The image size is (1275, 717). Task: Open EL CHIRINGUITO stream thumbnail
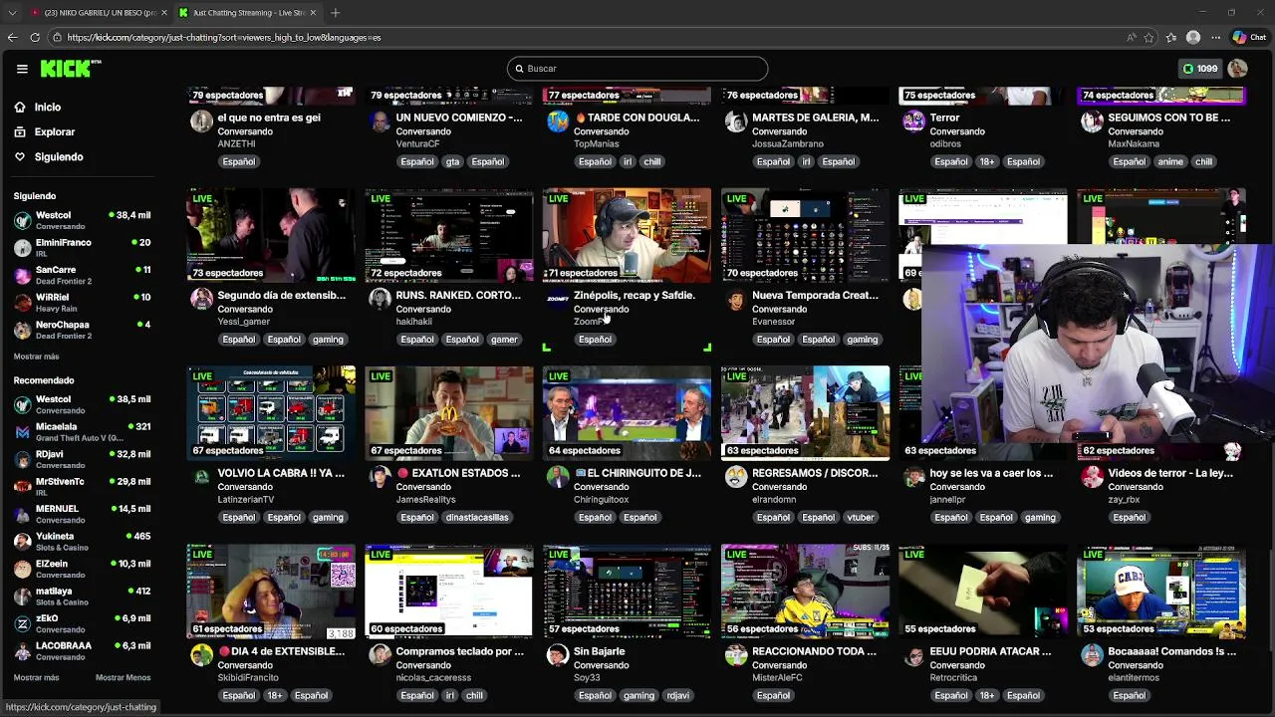(627, 413)
